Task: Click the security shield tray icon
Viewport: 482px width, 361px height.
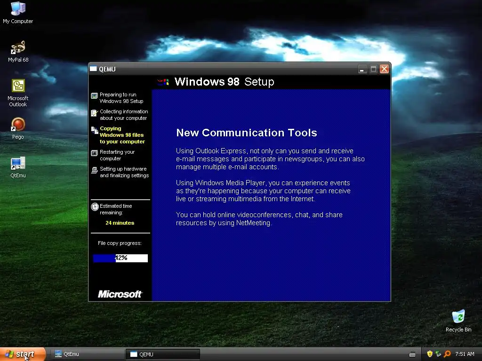Action: [x=430, y=354]
